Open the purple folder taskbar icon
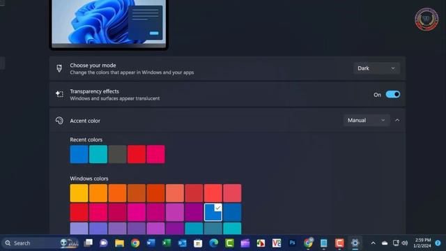Screen dimensions: 446x251 click(x=245, y=243)
